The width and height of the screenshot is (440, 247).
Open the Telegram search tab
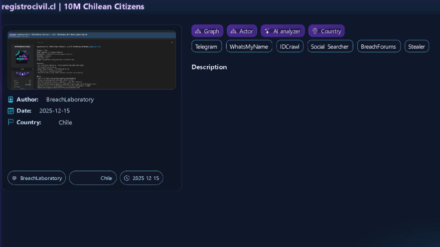click(206, 46)
